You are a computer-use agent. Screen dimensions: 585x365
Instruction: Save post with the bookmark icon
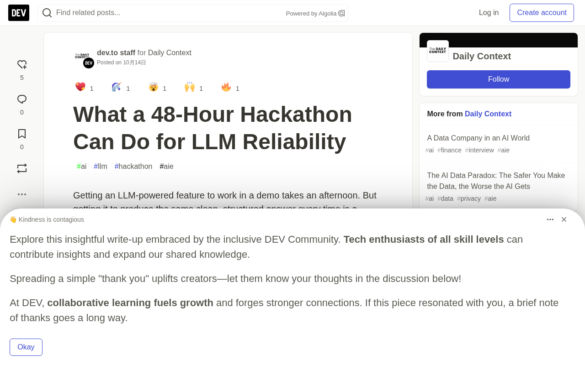coord(22,134)
